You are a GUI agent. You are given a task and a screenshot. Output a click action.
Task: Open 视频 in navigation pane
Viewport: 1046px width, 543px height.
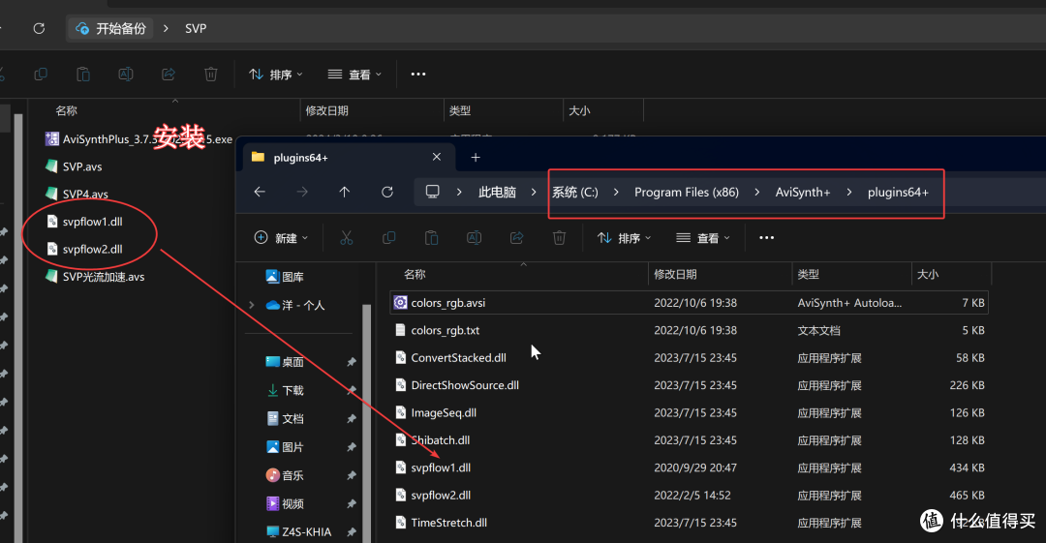point(285,503)
